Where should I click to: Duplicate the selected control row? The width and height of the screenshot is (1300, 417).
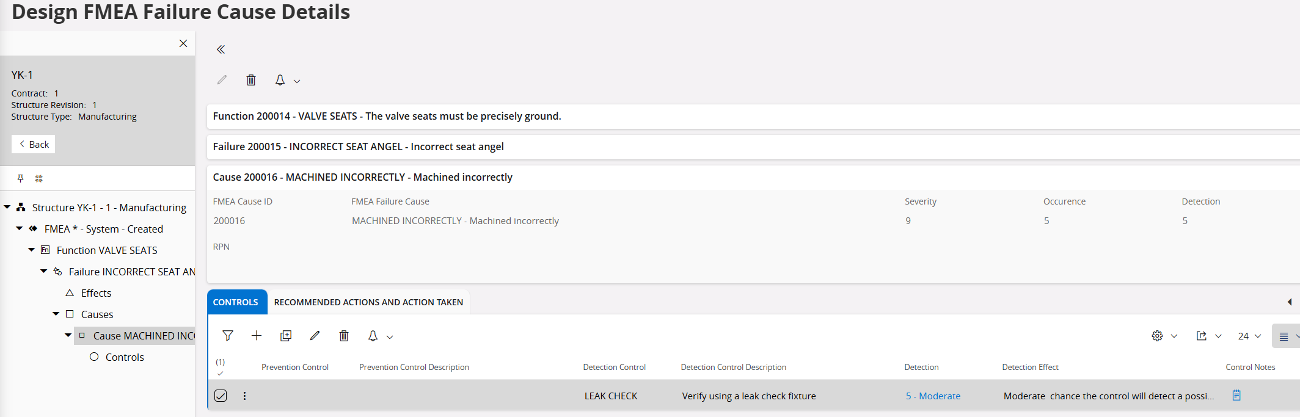(286, 336)
